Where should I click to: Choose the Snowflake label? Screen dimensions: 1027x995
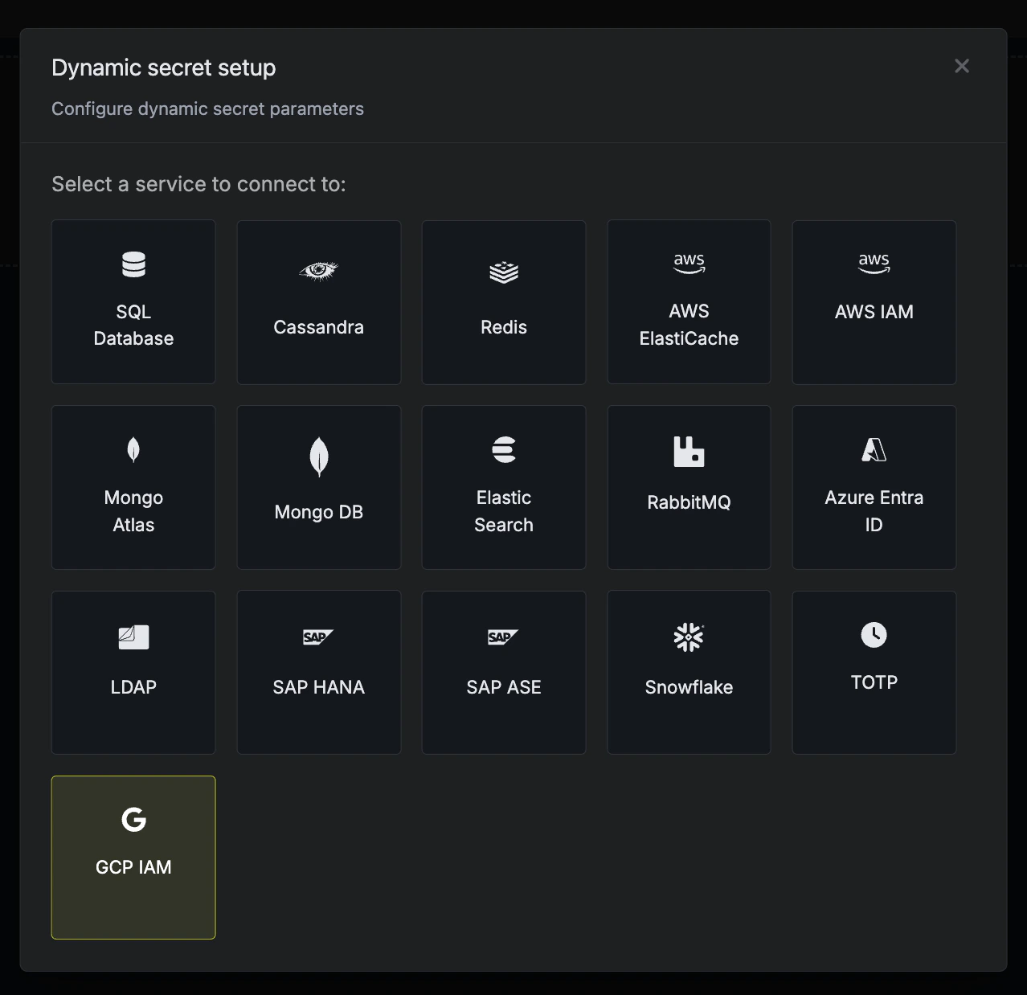pos(689,687)
